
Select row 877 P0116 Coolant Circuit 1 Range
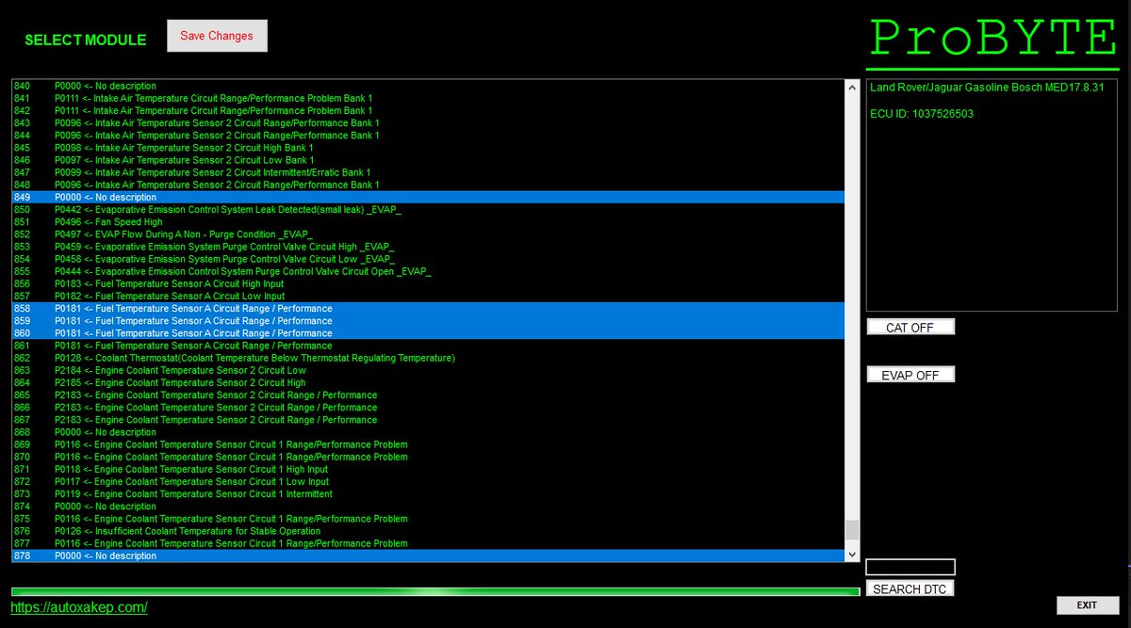[x=428, y=543]
